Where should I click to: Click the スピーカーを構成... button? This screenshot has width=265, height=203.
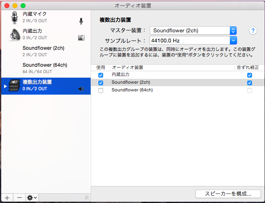[x=227, y=194]
